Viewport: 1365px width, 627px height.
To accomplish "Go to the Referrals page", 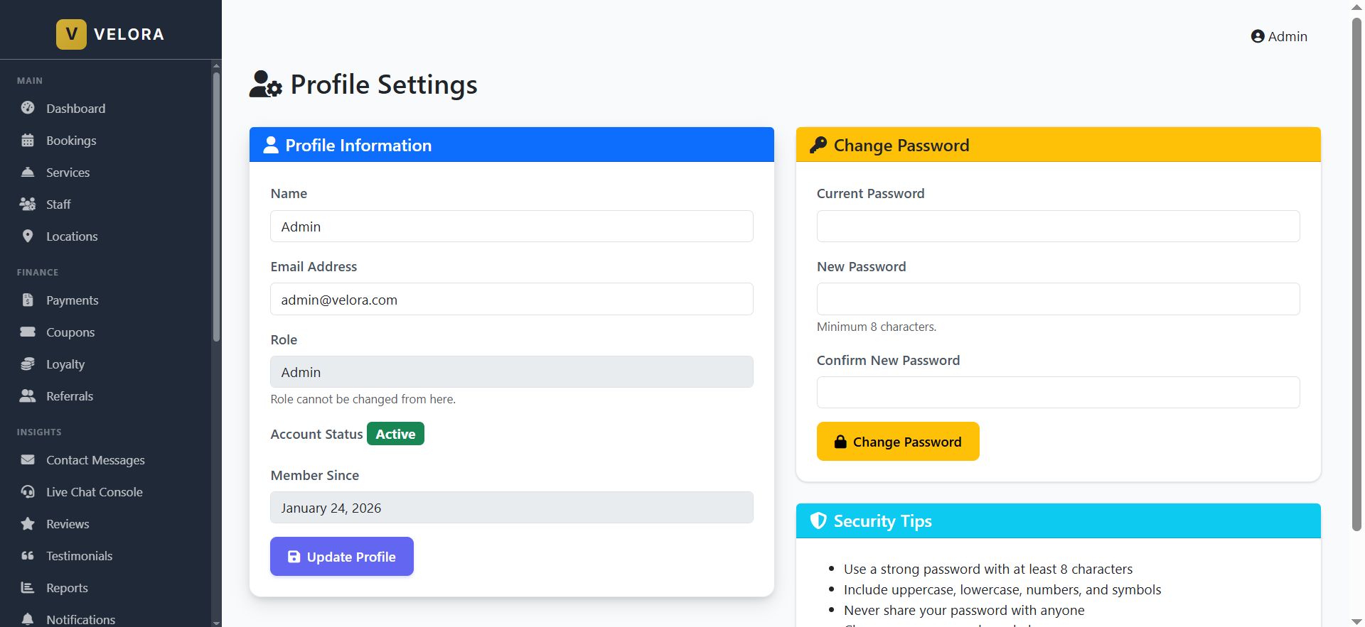I will click(x=69, y=396).
